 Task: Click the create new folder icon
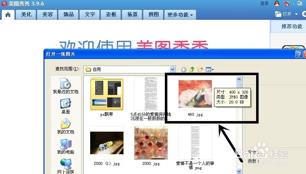tap(200, 70)
